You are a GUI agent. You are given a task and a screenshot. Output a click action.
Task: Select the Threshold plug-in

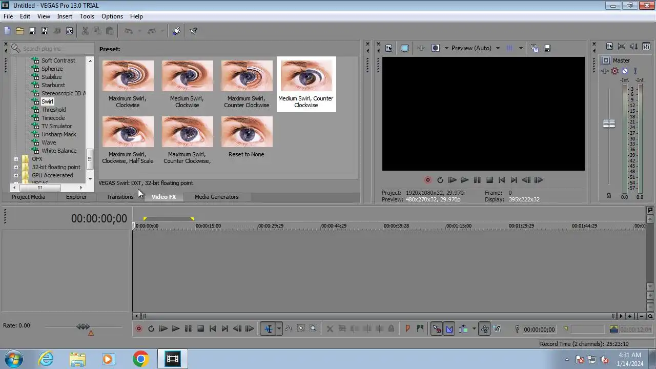pyautogui.click(x=53, y=110)
